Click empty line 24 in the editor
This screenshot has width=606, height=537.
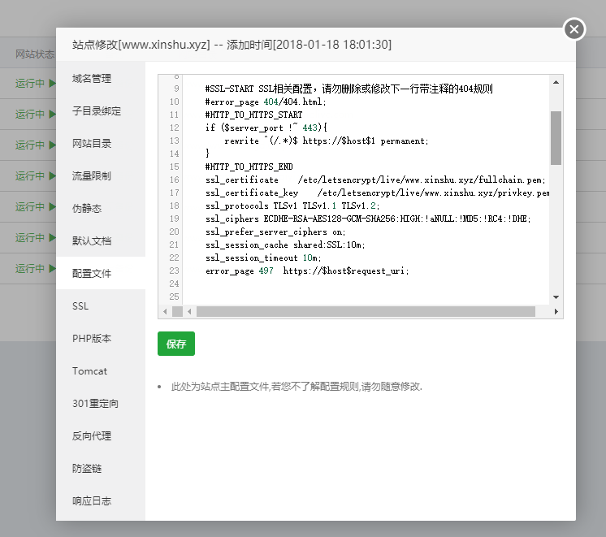[366, 284]
